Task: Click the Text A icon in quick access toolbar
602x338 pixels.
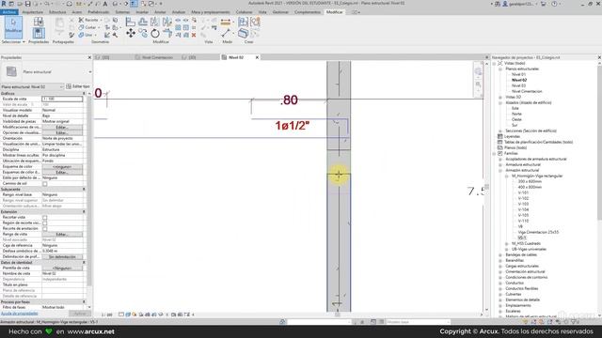Action: [104, 4]
